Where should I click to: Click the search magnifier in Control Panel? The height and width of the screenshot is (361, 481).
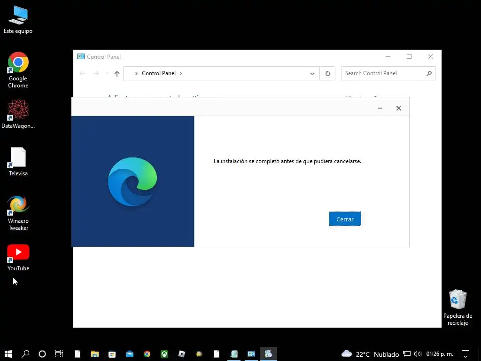click(x=429, y=73)
